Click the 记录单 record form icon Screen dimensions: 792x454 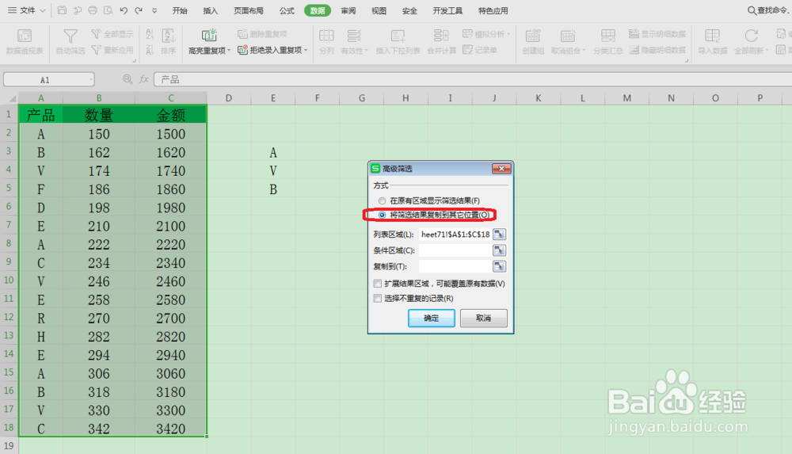[x=468, y=50]
